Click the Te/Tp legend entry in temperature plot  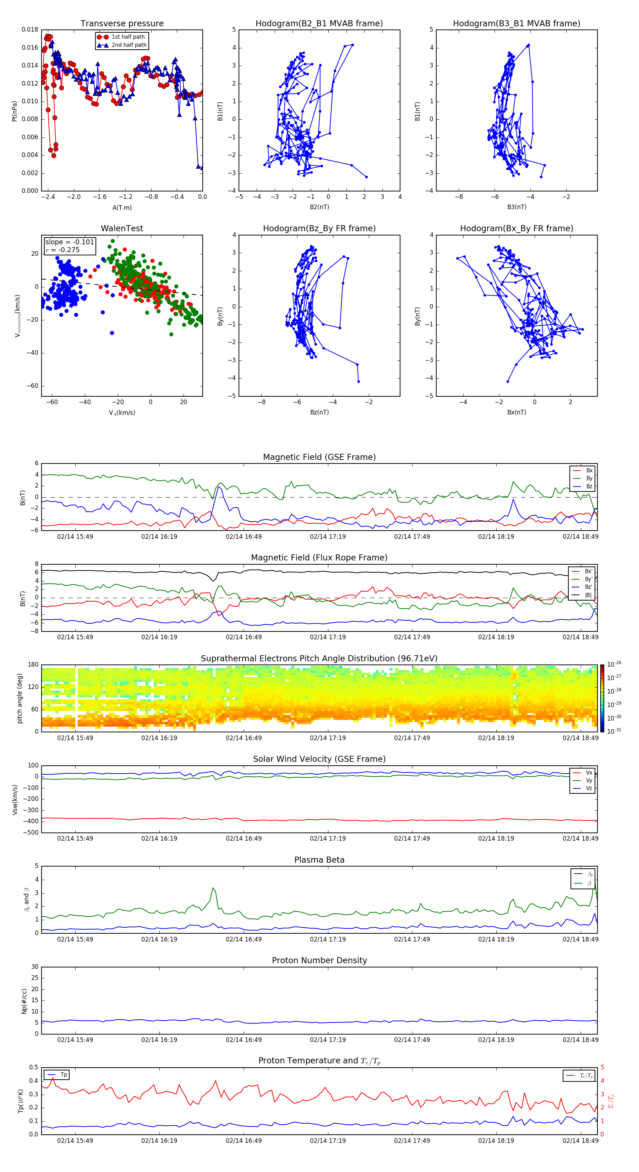579,1075
